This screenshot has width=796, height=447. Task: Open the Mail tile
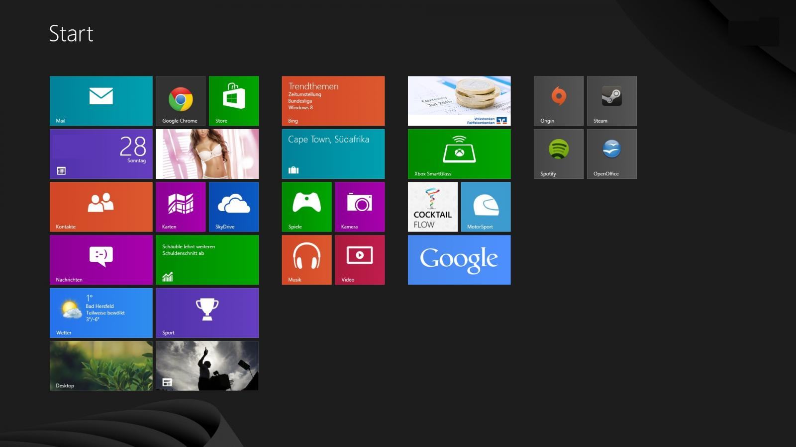101,101
